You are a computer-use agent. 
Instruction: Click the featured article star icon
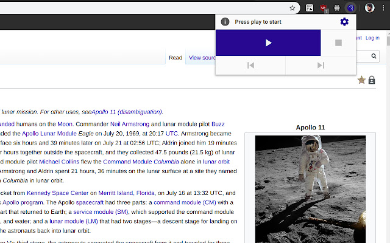click(x=361, y=80)
